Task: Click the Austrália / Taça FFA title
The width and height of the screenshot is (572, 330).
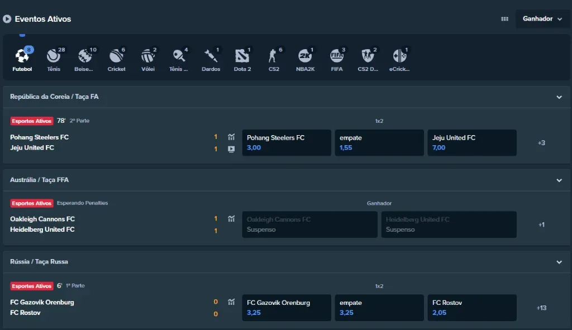Action: tap(40, 180)
